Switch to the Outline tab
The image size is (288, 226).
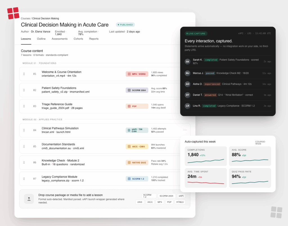pos(41,39)
